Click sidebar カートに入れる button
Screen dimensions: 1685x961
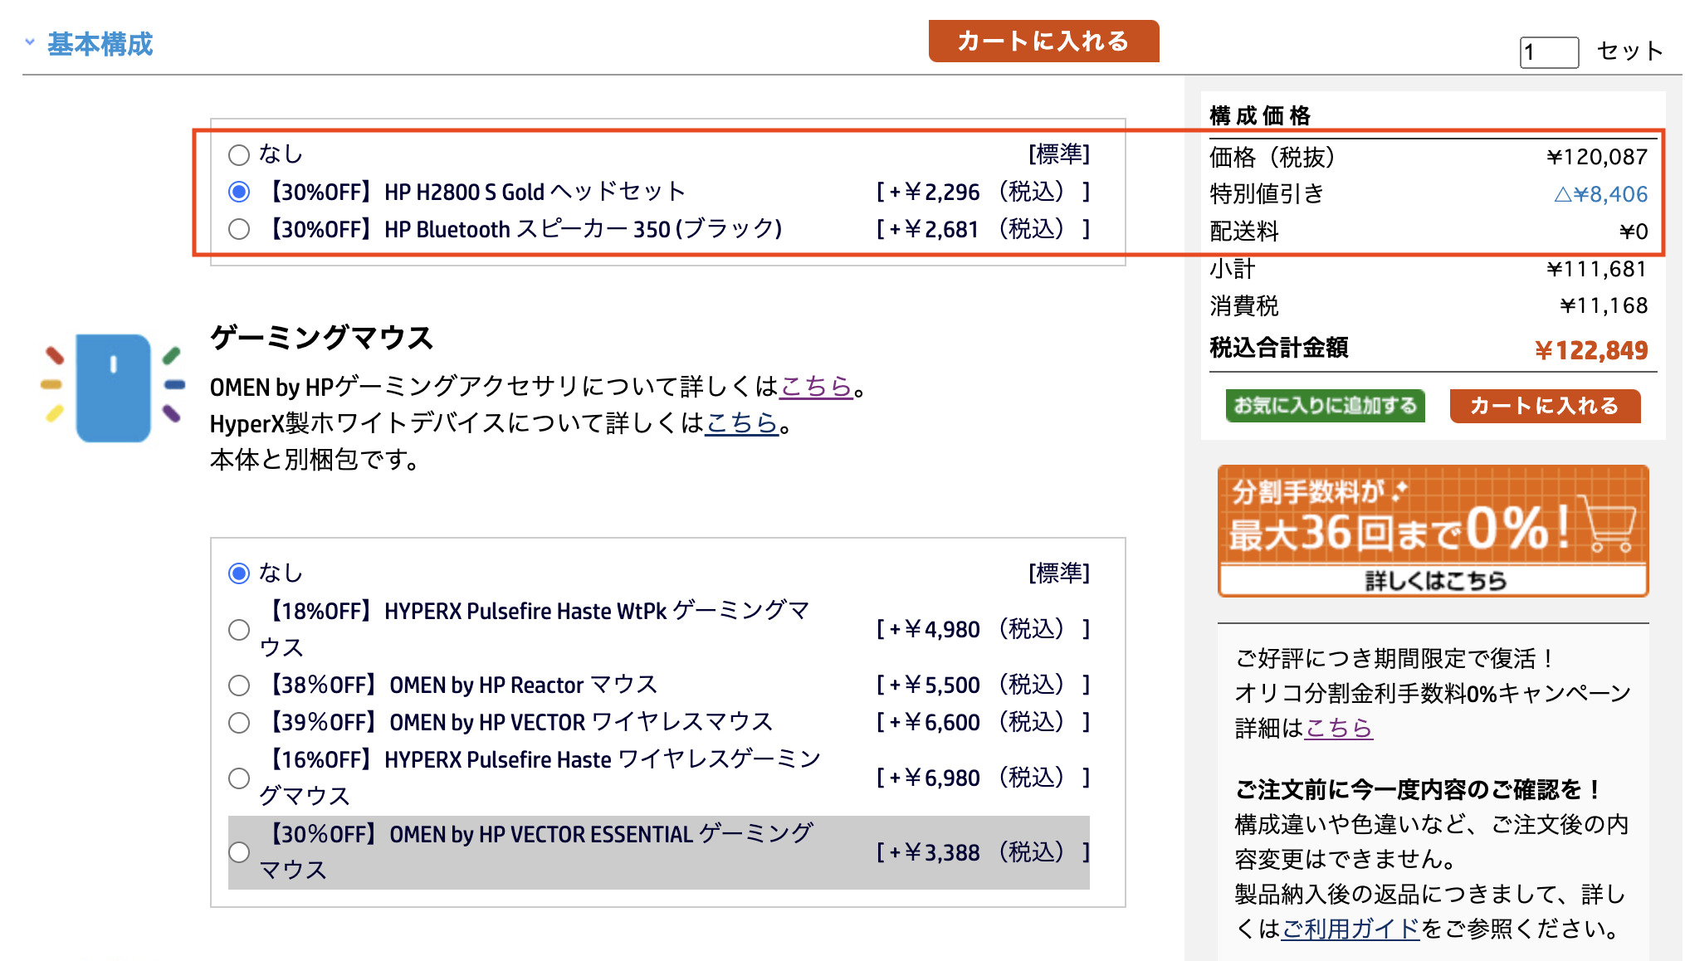pyautogui.click(x=1545, y=406)
